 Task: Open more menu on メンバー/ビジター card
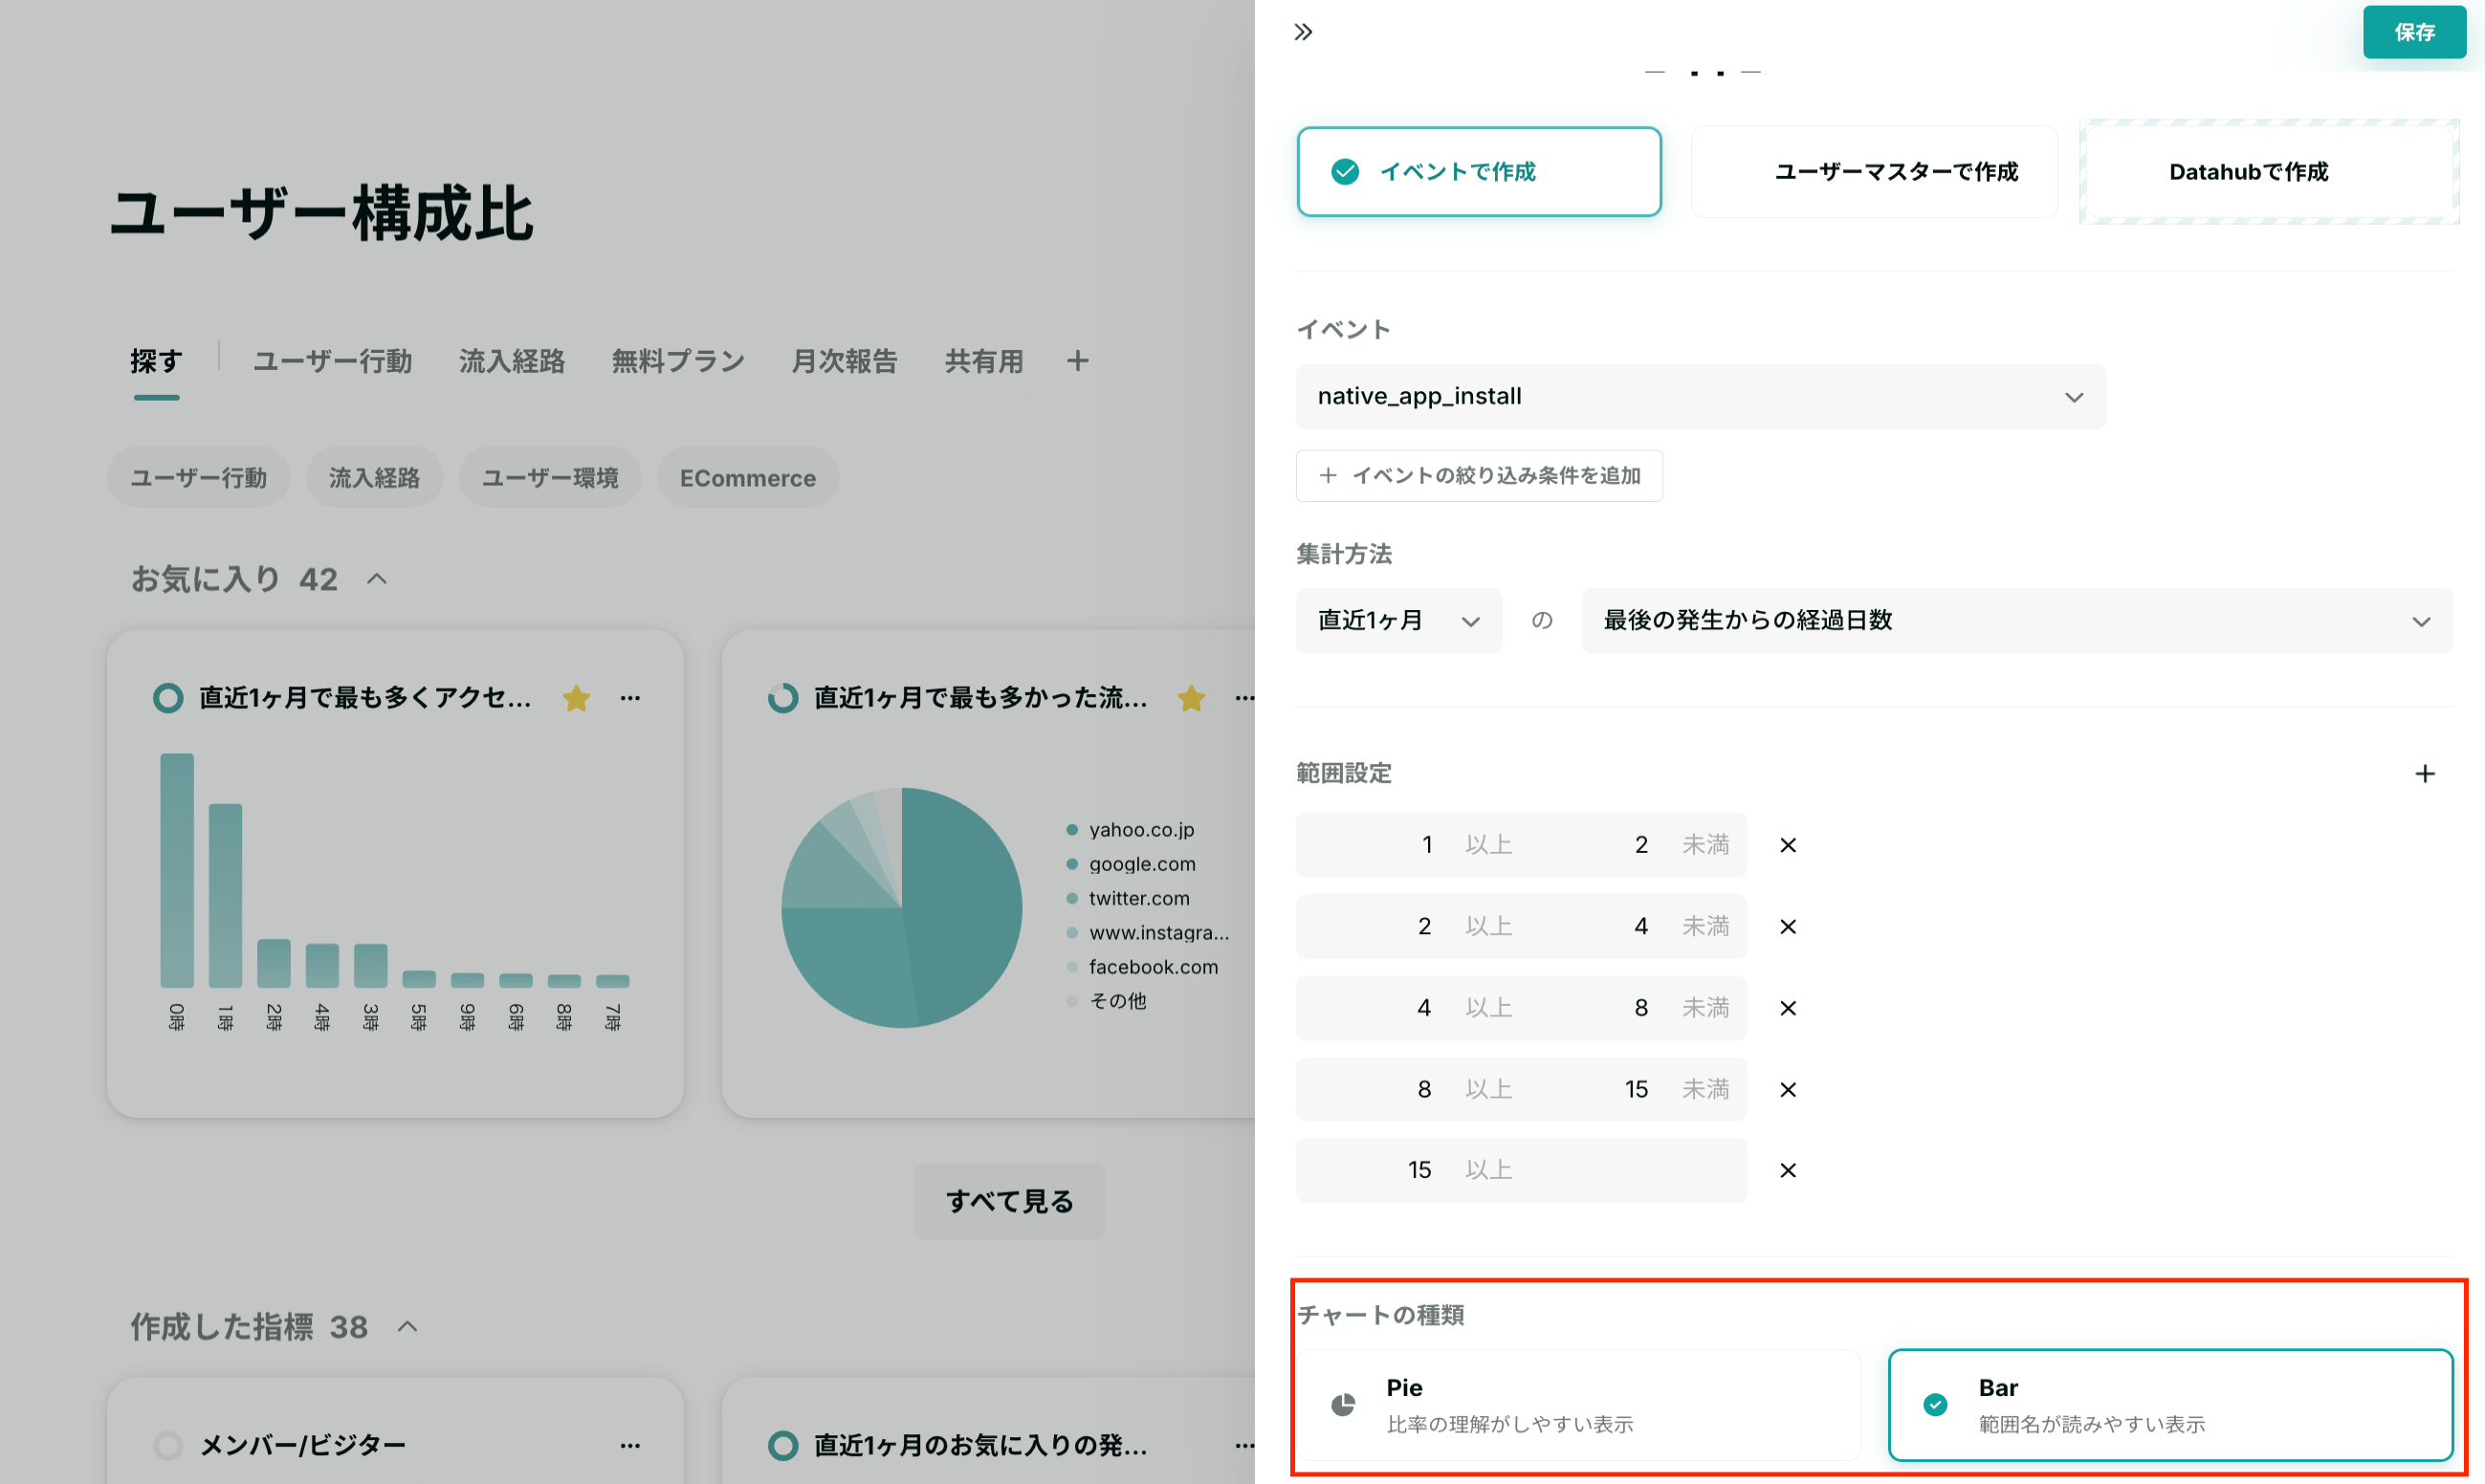click(x=629, y=1445)
